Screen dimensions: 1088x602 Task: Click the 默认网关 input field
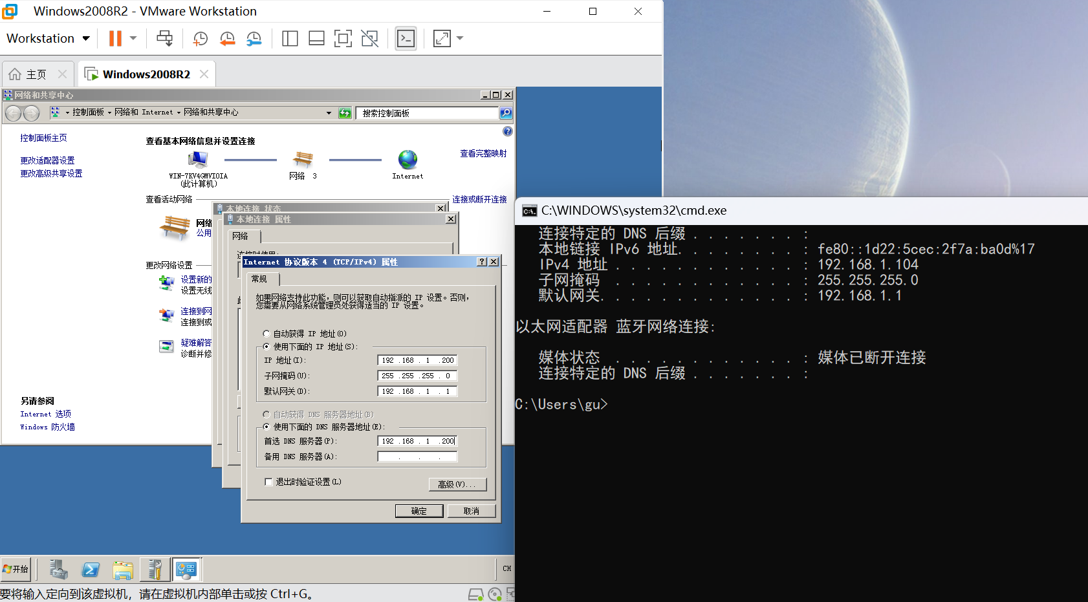coord(417,391)
